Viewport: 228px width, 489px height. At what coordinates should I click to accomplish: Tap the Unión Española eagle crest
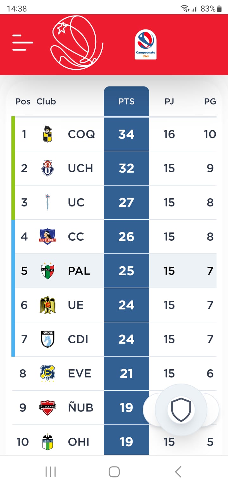coord(47,305)
